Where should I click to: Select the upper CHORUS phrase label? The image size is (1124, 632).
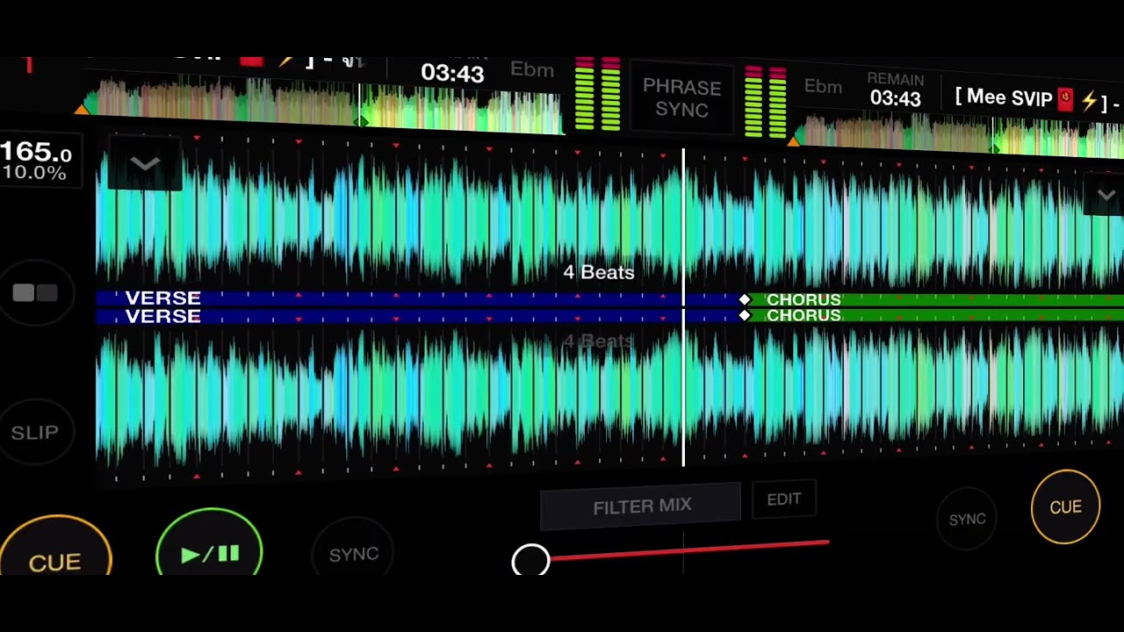click(803, 299)
